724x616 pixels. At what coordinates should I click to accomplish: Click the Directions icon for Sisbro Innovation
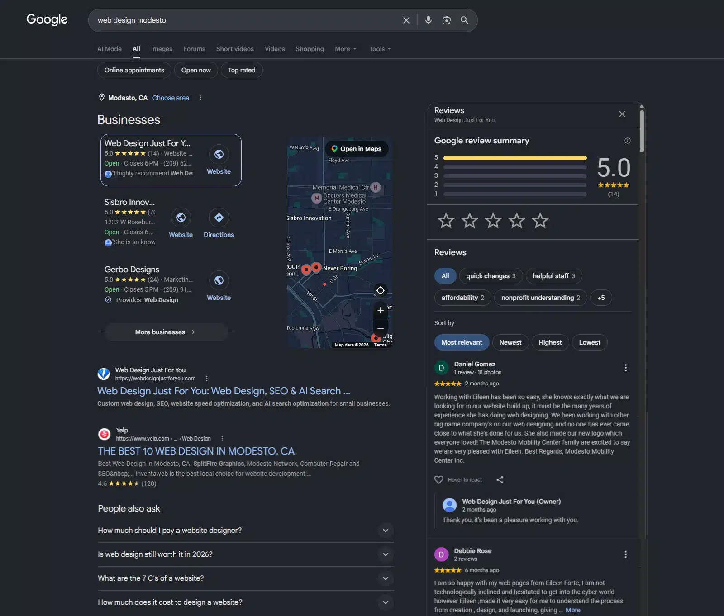pyautogui.click(x=219, y=218)
